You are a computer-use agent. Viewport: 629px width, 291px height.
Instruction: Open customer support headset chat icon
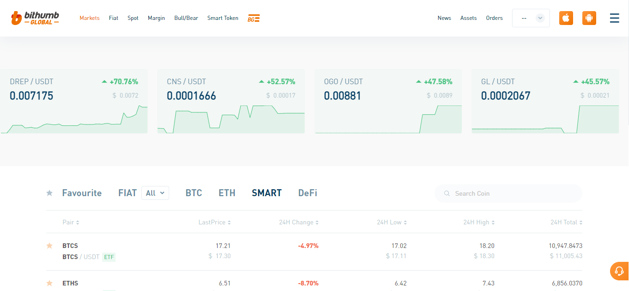coord(619,271)
